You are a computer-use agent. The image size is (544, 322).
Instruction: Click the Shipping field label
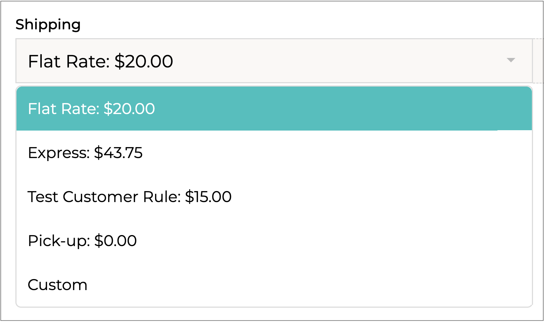48,25
